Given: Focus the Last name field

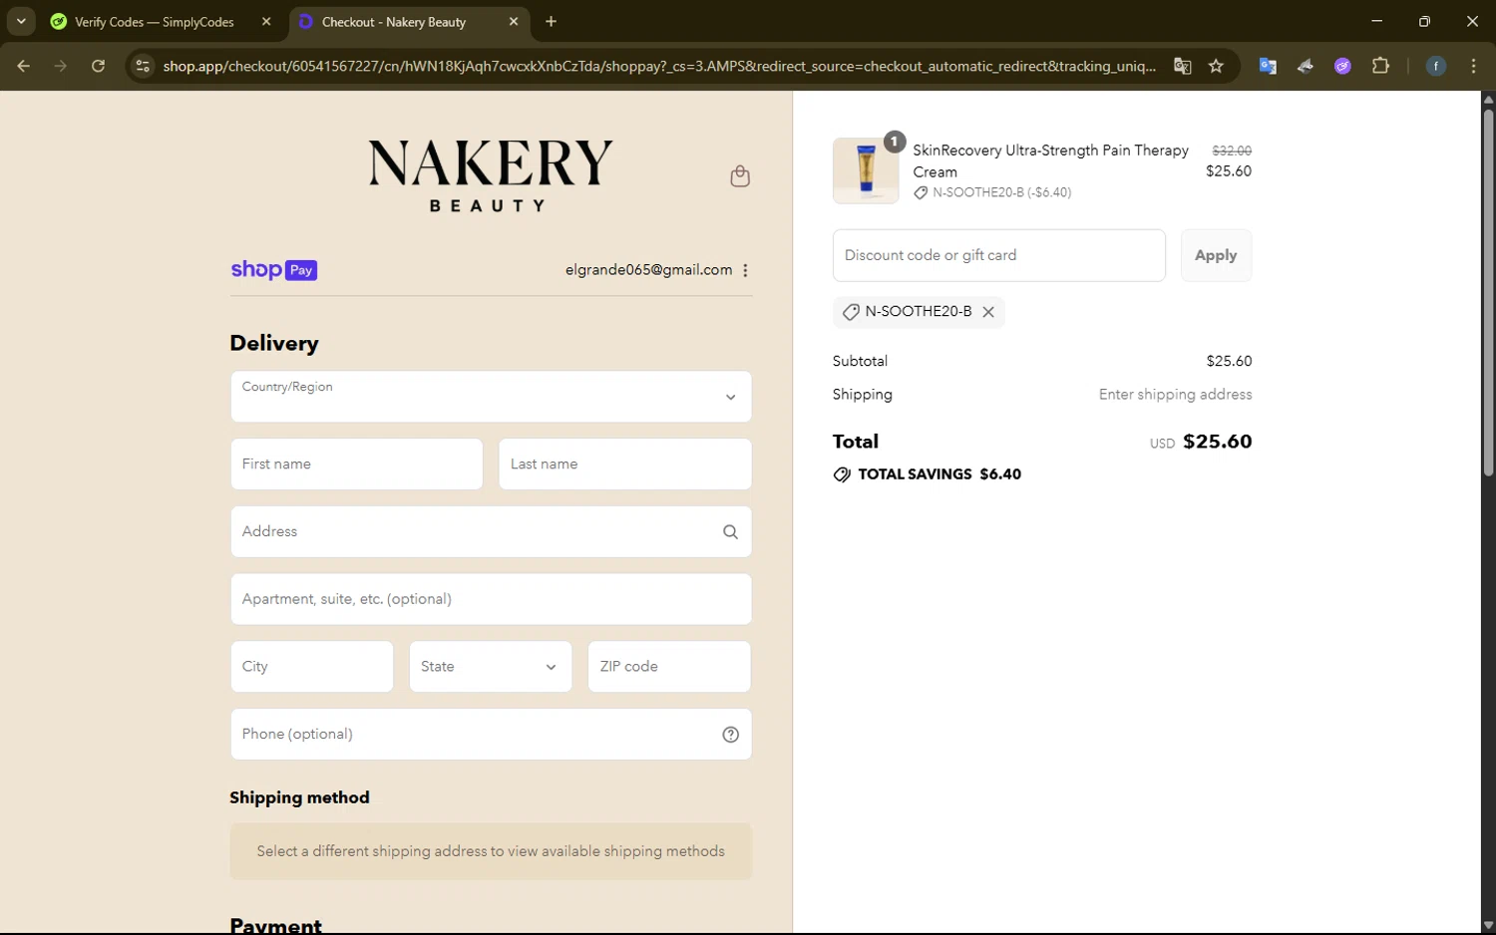Looking at the screenshot, I should (625, 465).
